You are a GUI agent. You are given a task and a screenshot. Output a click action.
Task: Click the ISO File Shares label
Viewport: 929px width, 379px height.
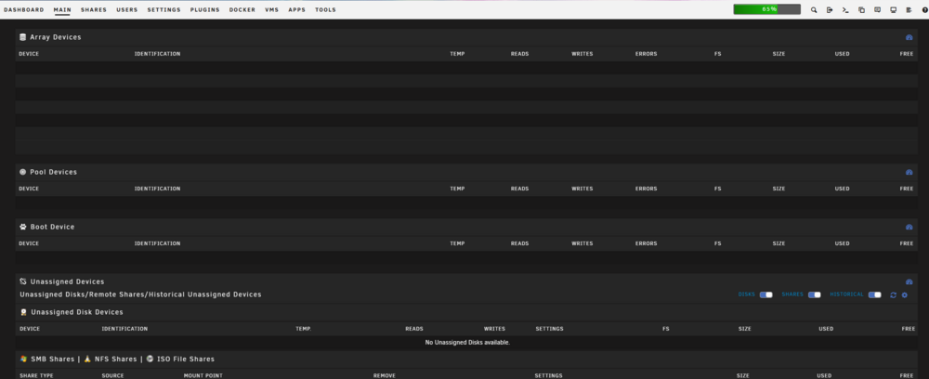[186, 359]
